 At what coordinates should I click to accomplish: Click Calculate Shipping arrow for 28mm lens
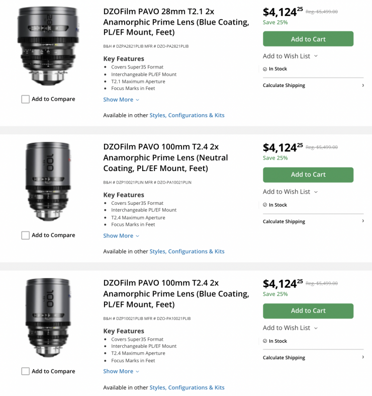[x=362, y=86]
